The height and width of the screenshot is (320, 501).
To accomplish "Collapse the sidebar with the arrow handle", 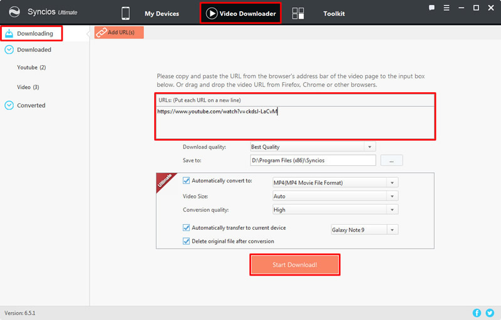I will coord(88,34).
